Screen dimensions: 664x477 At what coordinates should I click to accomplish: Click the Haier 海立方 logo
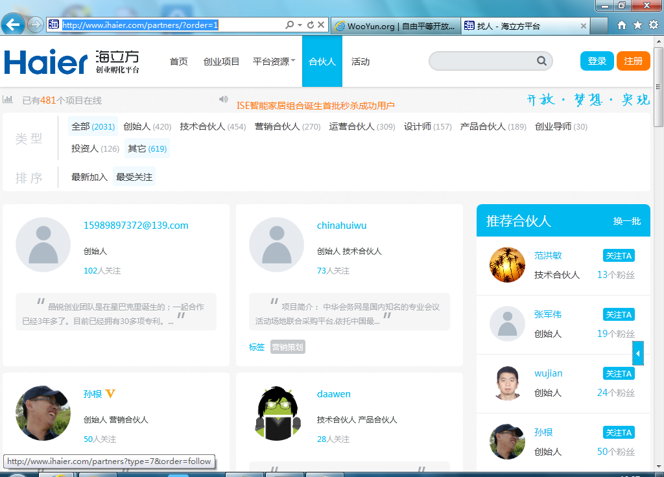click(71, 62)
